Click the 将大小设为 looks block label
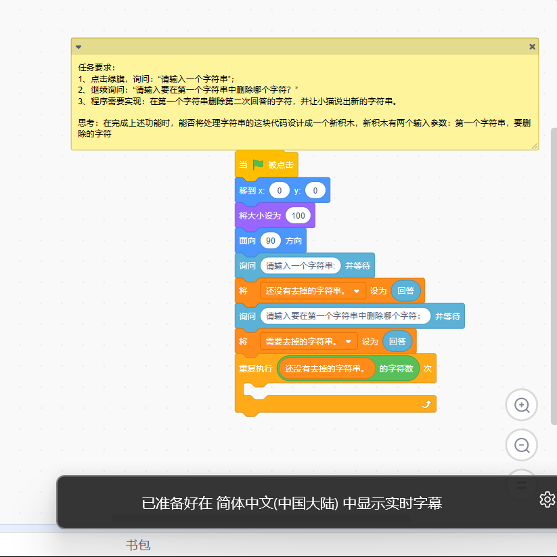The height and width of the screenshot is (557, 557). [260, 216]
